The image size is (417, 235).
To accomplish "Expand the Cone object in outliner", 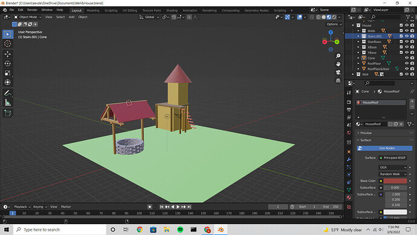I will (358, 58).
